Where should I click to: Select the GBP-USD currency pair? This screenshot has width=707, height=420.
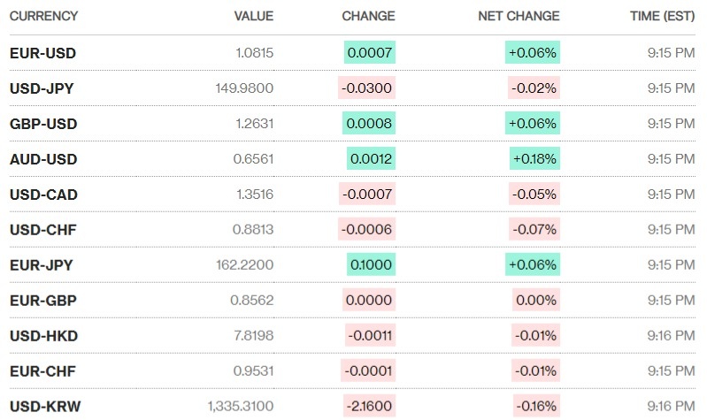pos(42,124)
